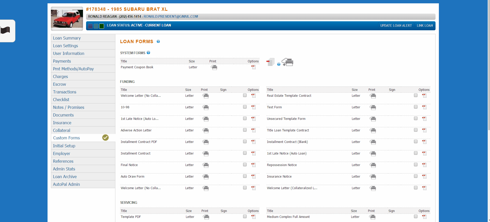Open AutoPal Admin in sidebar

click(x=83, y=184)
